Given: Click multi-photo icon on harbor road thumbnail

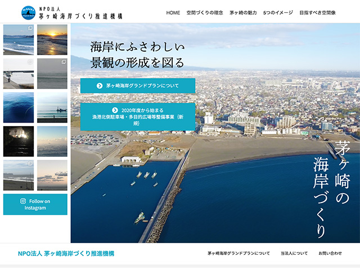Looking at the screenshot, I should 30,62.
